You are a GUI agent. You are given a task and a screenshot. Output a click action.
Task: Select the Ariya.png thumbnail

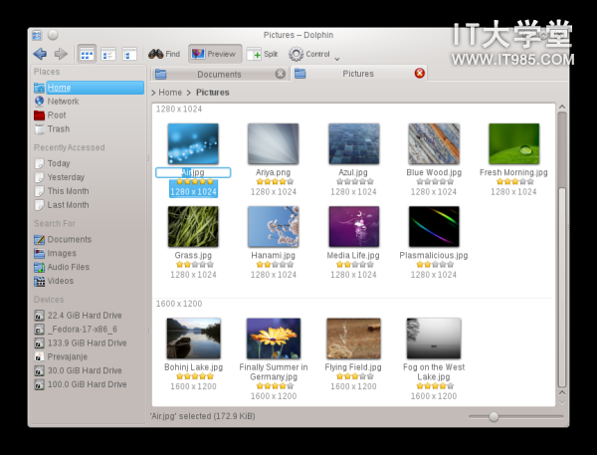coord(273,143)
